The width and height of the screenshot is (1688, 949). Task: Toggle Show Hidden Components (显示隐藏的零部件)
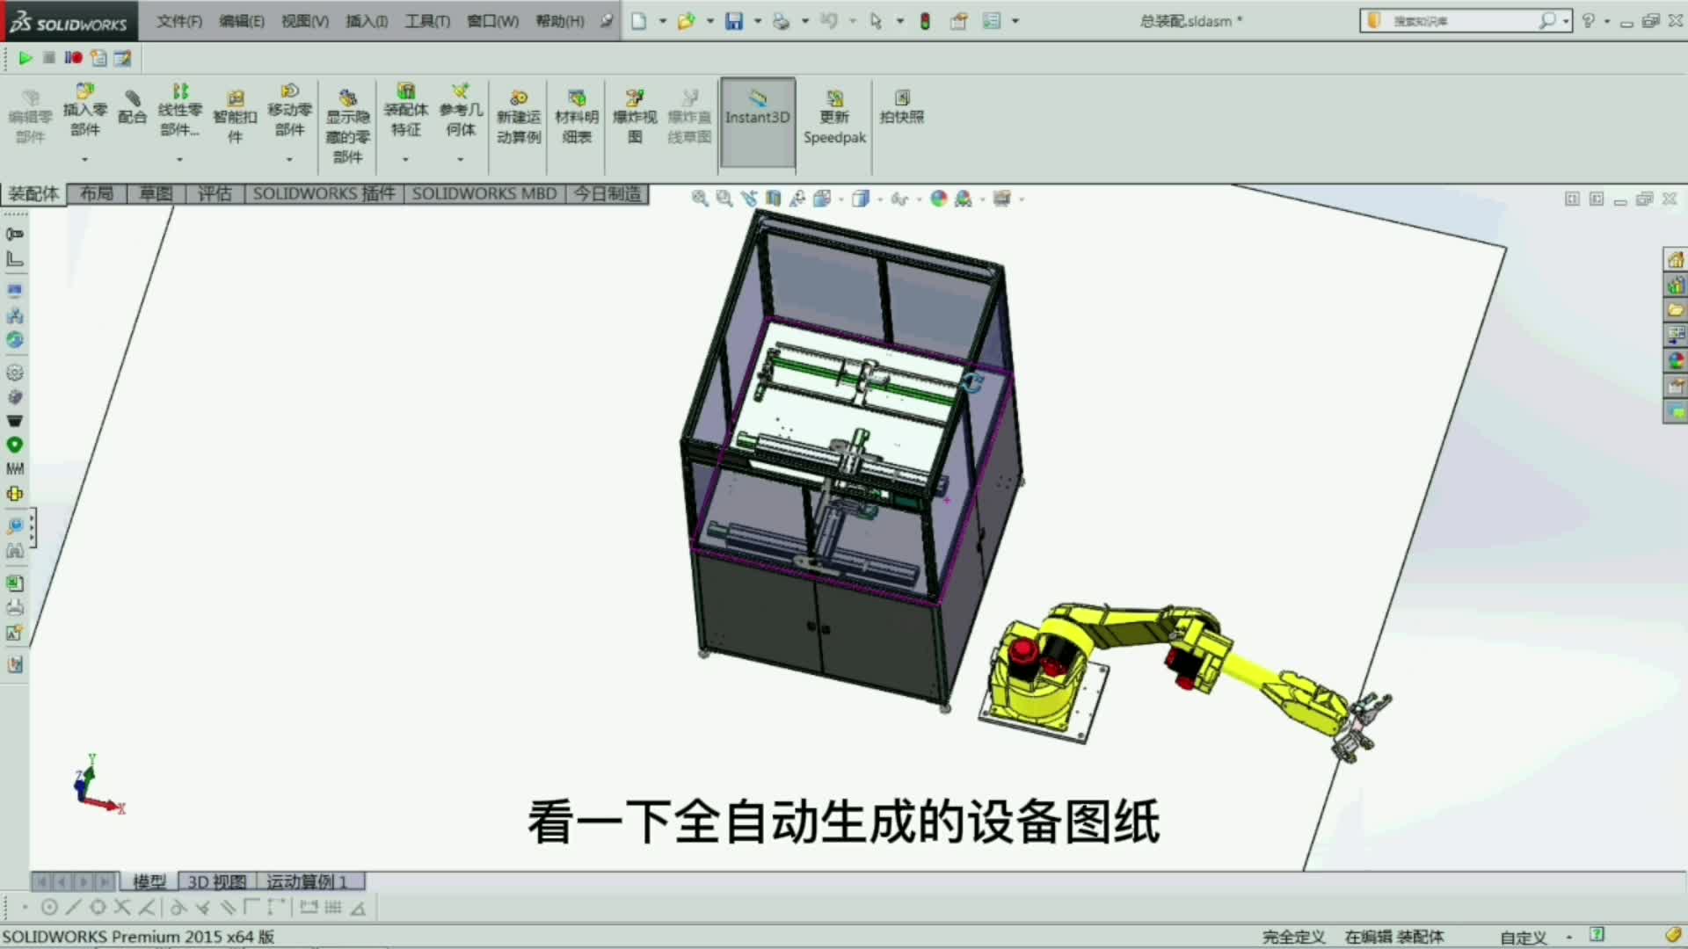[348, 123]
